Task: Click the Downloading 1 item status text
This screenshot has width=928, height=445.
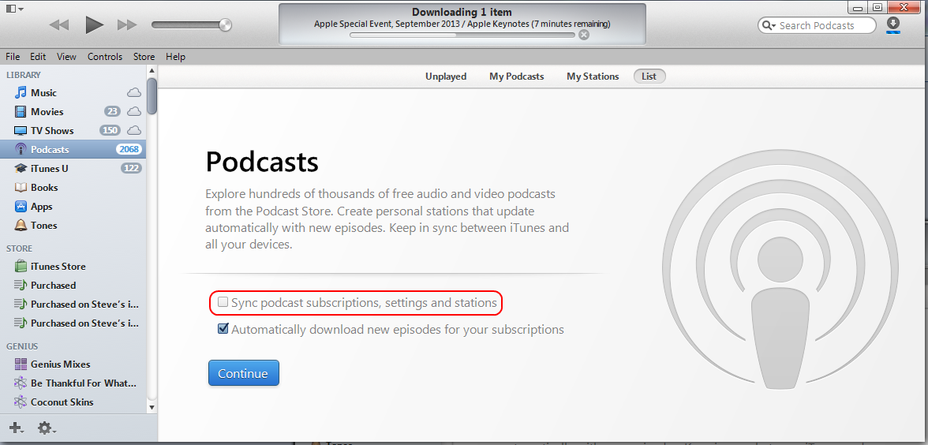Action: 462,13
